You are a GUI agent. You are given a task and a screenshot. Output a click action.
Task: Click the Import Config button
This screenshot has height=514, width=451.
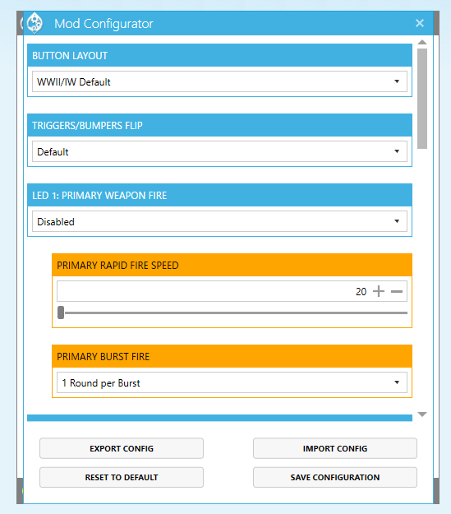(x=335, y=448)
